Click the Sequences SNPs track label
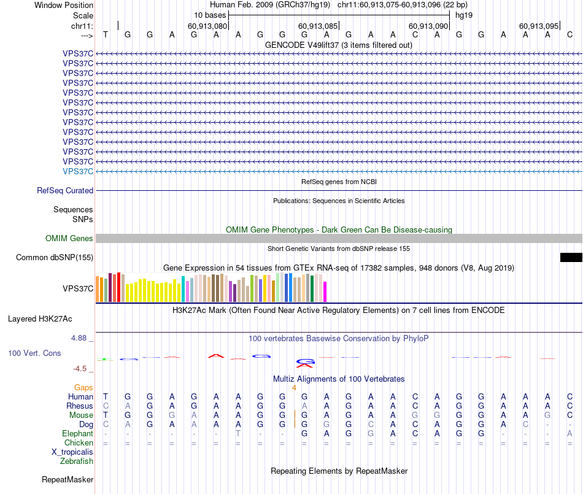 click(73, 214)
